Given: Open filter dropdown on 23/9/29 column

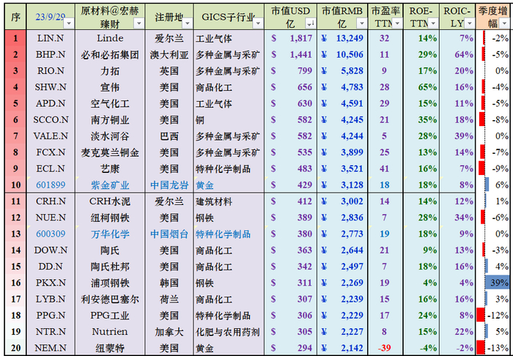Looking at the screenshot, I should click(69, 23).
